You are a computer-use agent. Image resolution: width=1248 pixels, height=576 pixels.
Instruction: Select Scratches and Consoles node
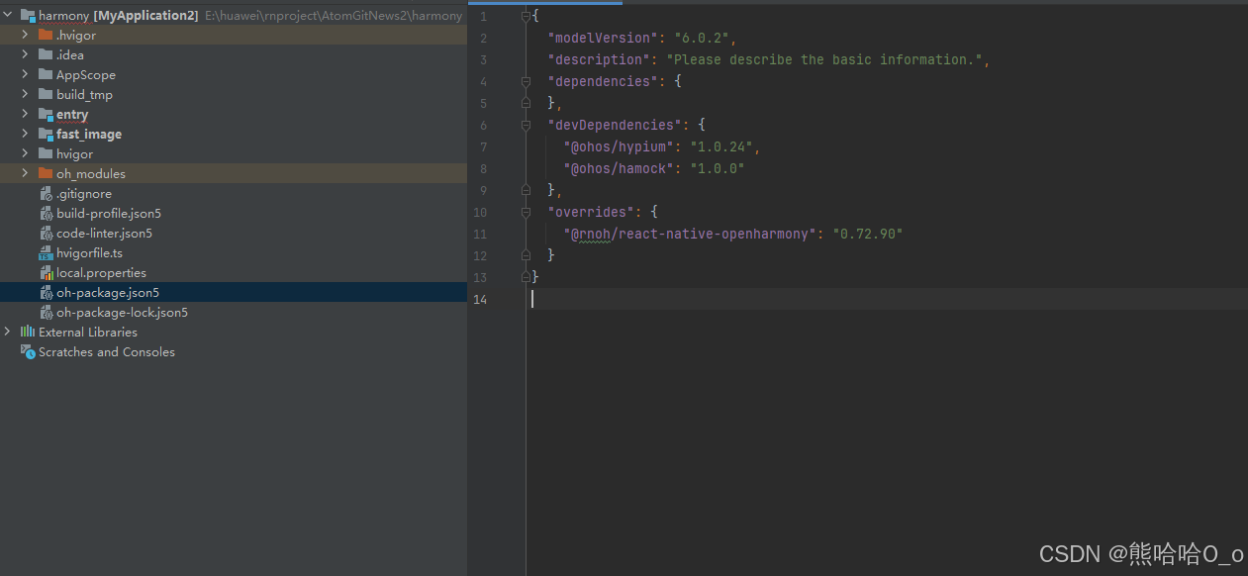(107, 351)
